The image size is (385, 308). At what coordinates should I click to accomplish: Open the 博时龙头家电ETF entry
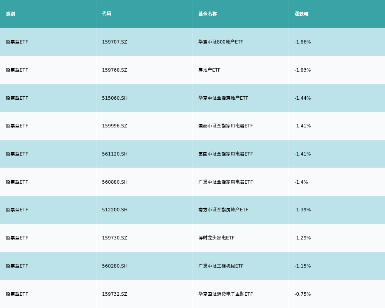coord(216,238)
